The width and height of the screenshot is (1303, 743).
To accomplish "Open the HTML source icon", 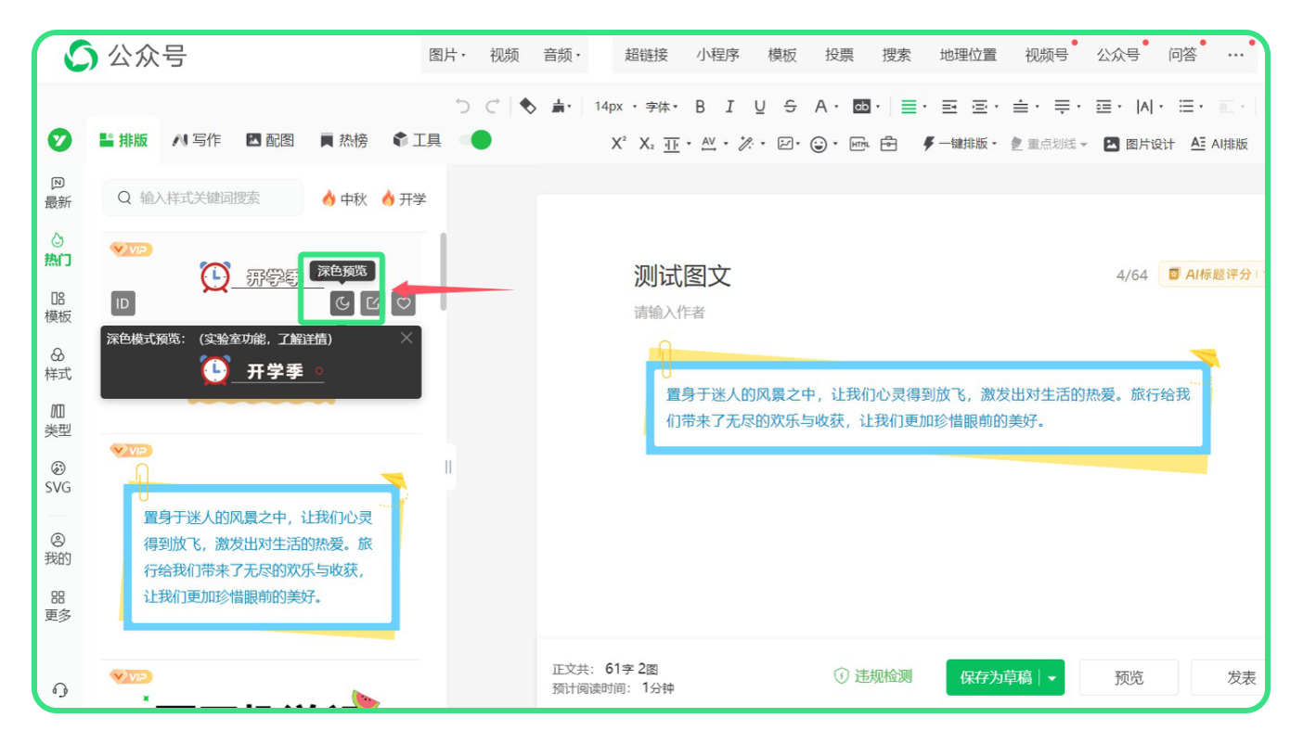I will pos(860,144).
